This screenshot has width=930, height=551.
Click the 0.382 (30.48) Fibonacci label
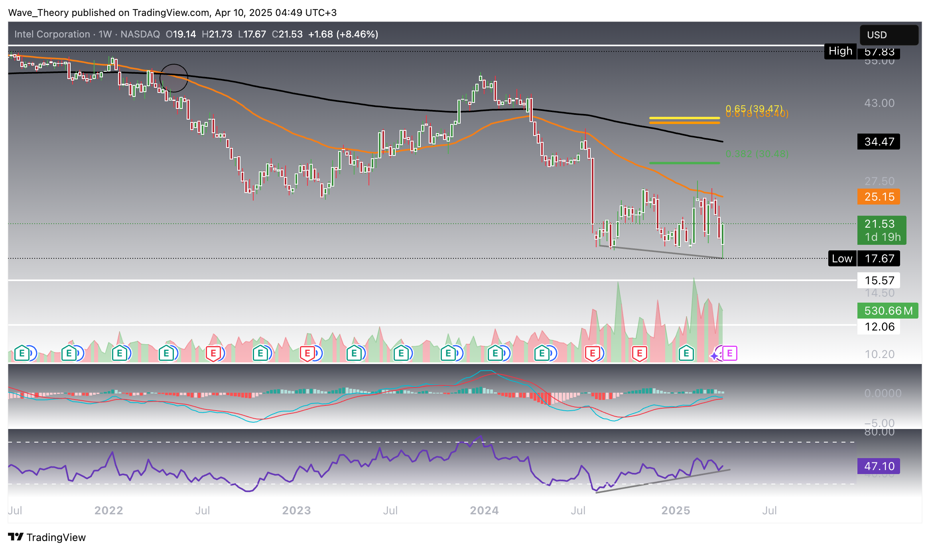click(x=757, y=154)
